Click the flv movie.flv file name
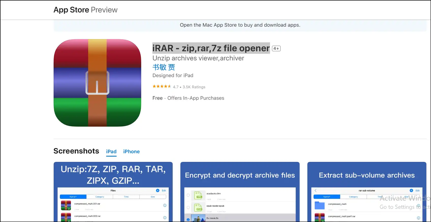The width and height of the screenshot is (431, 222). [212, 218]
